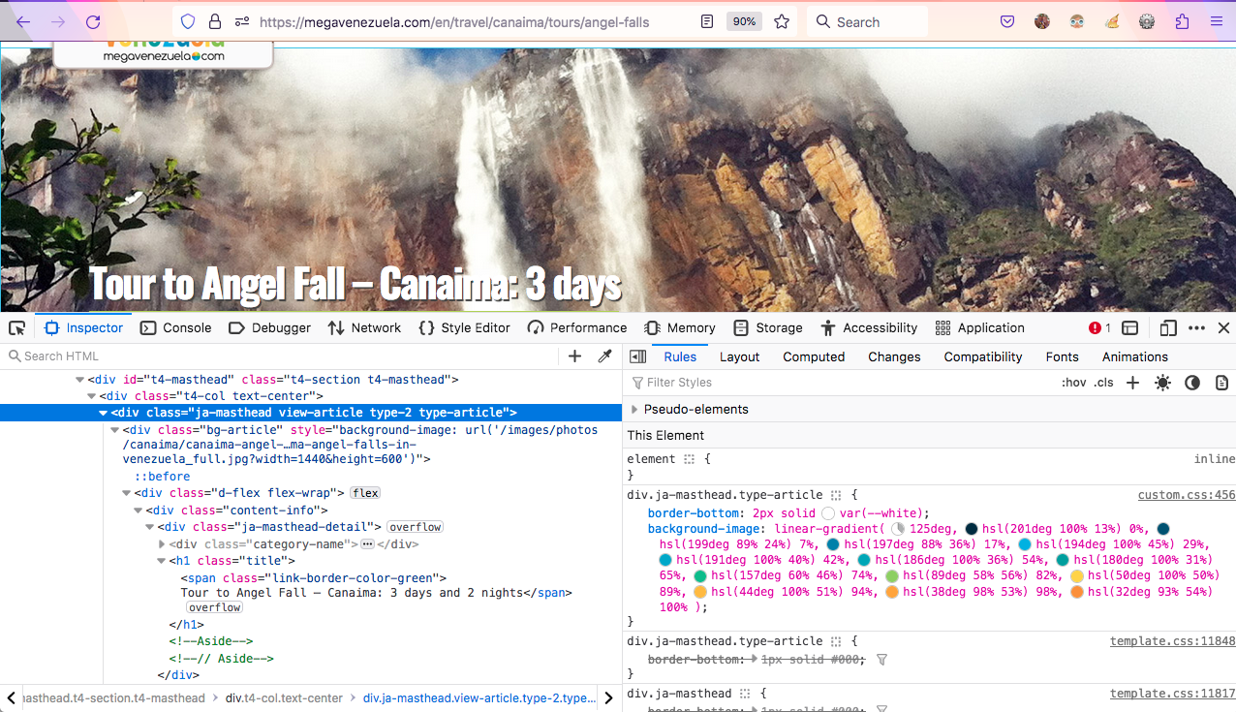Viewport: 1236px width, 712px height.
Task: Expand the category-name div node
Action: point(162,544)
